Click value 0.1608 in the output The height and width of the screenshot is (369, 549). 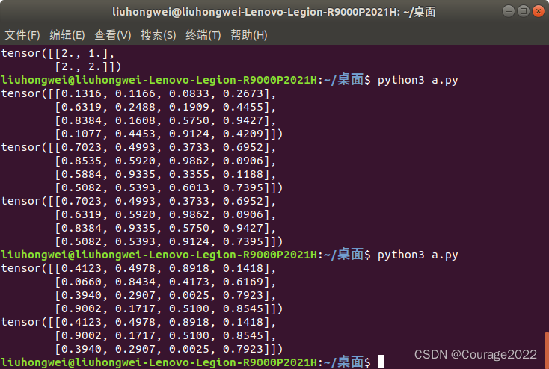[x=135, y=120]
